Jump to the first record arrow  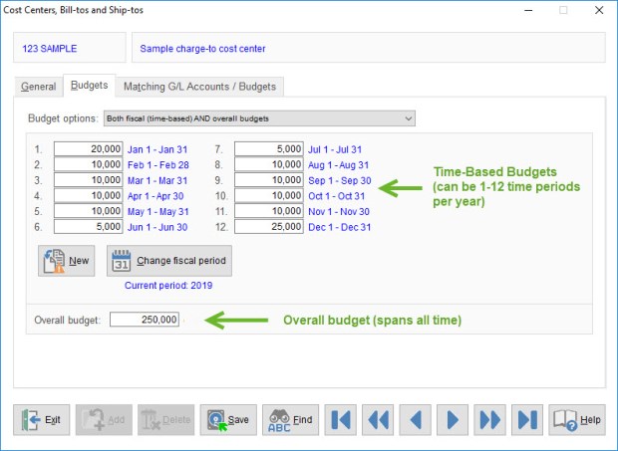(x=341, y=419)
